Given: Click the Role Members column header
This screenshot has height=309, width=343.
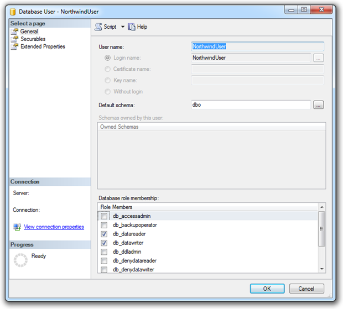Looking at the screenshot, I should tap(208, 207).
